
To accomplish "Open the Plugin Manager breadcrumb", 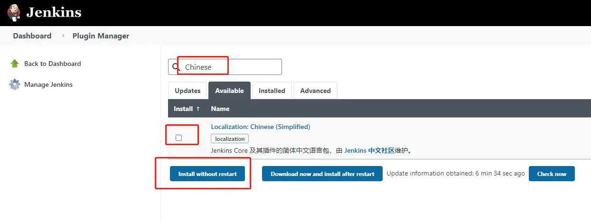I will pos(101,36).
